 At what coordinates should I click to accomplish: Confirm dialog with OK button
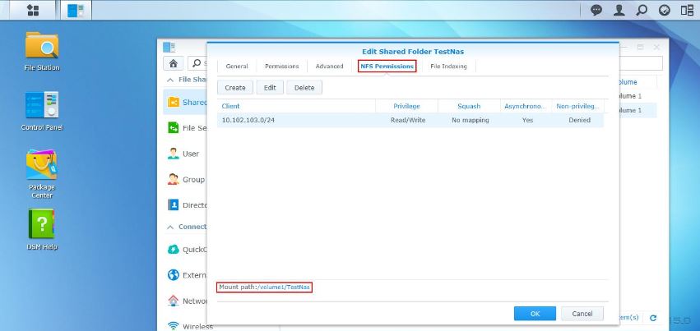pos(535,314)
